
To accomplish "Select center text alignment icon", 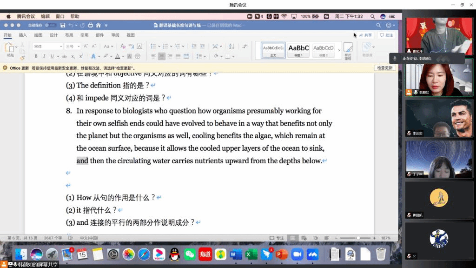I will pyautogui.click(x=161, y=56).
